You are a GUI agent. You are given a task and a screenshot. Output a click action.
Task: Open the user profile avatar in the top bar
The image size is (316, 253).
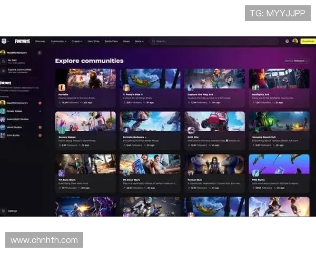[295, 41]
